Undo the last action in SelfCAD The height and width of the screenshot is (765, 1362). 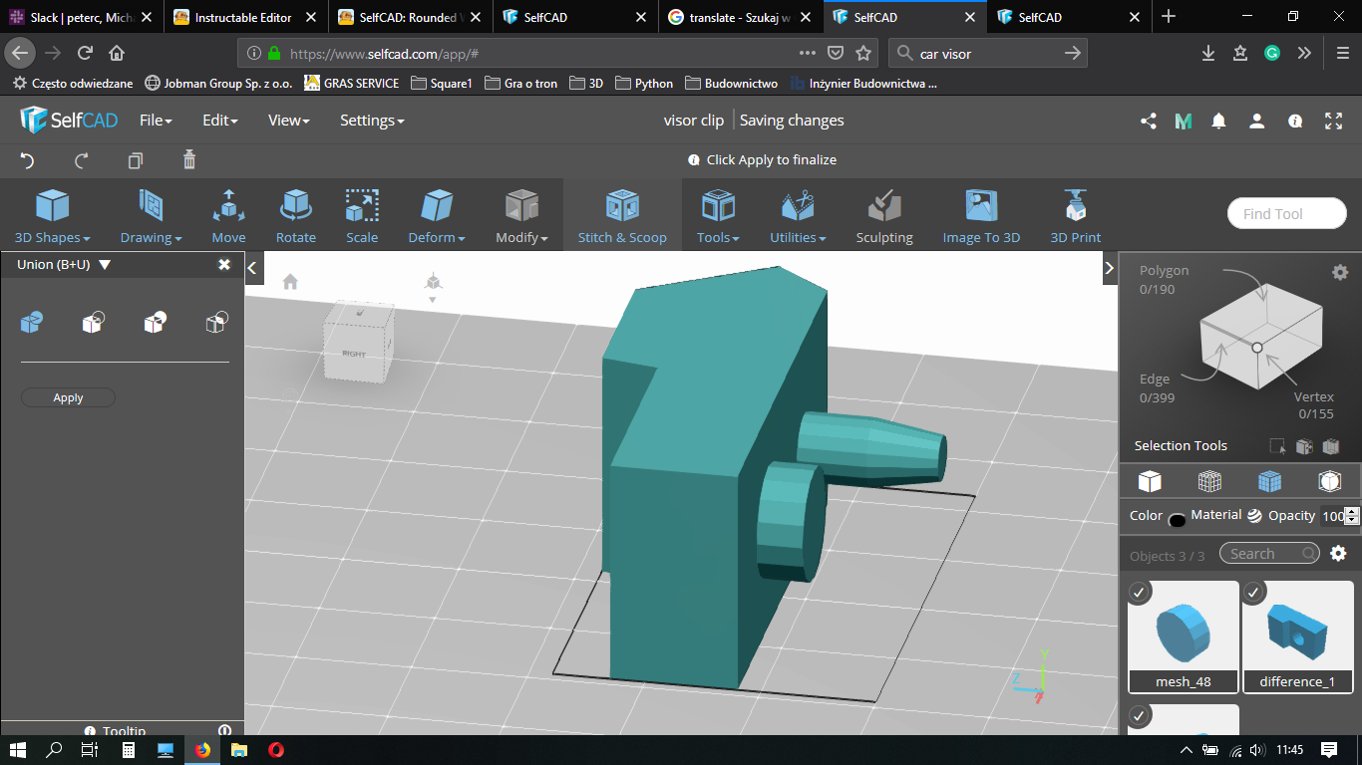point(27,160)
